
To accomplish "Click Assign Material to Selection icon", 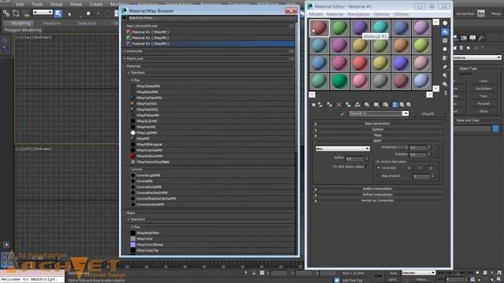I will [329, 105].
